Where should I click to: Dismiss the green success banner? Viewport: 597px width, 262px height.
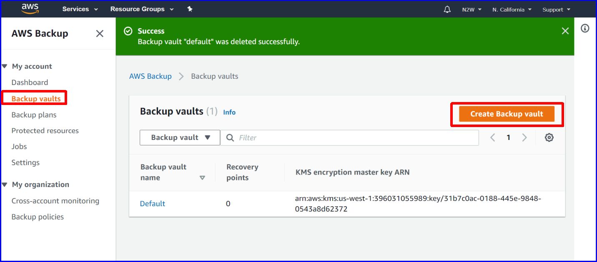click(x=565, y=31)
